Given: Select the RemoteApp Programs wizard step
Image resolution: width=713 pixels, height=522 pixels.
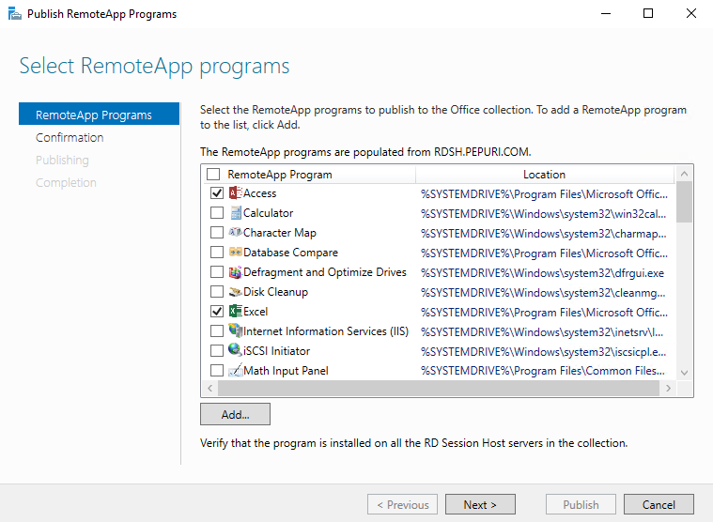Looking at the screenshot, I should coord(100,115).
